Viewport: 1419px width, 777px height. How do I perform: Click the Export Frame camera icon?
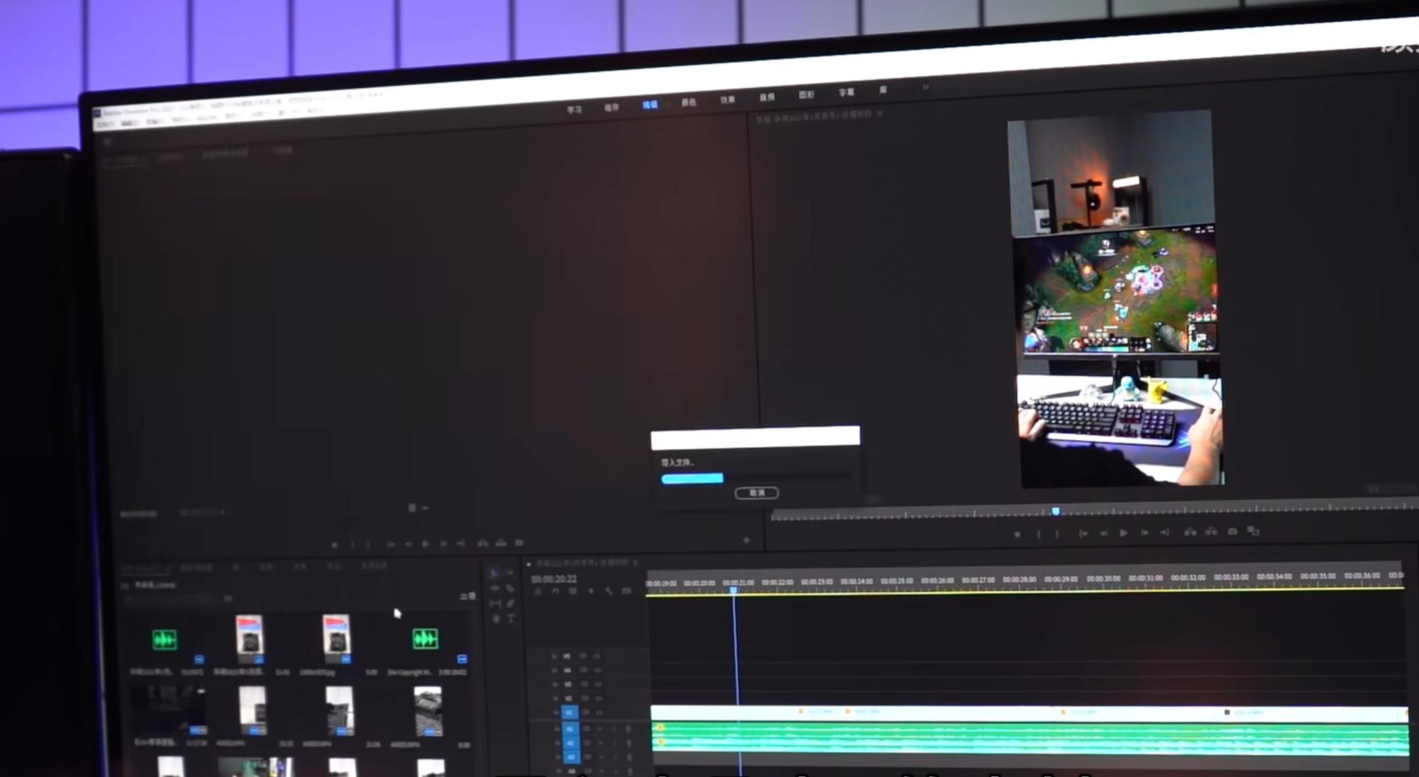pos(1232,531)
